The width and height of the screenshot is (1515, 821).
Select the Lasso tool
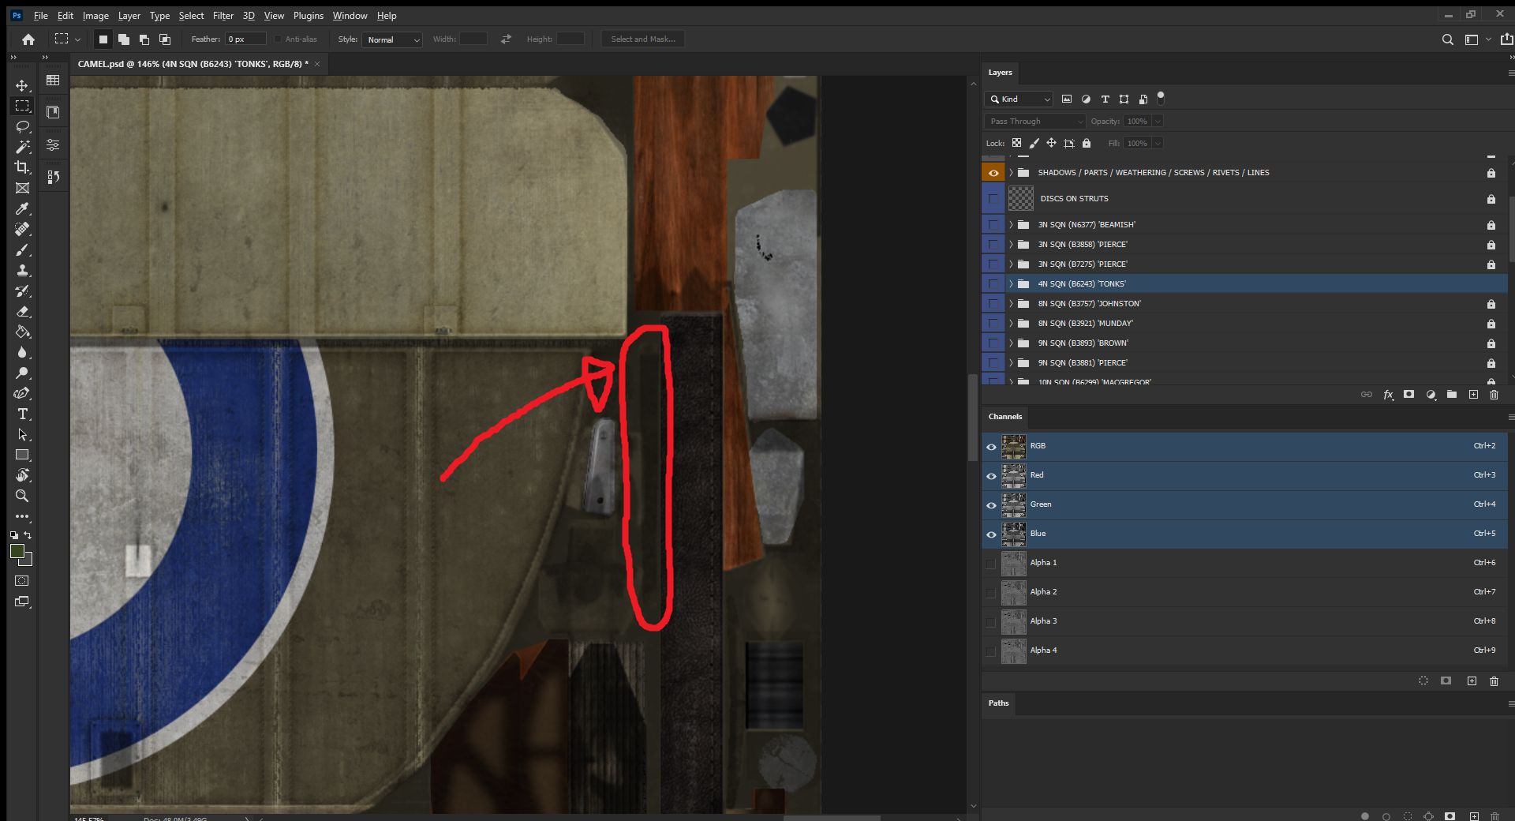click(x=22, y=126)
